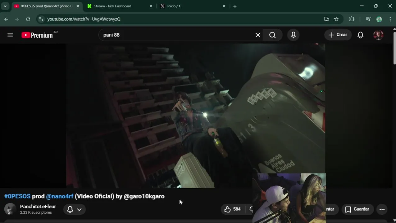
Task: Open the tab search dropdown arrow
Action: (5, 6)
